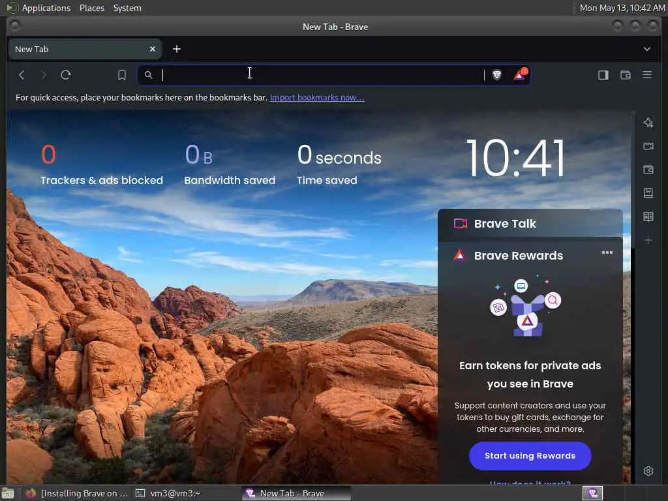The height and width of the screenshot is (501, 668).
Task: Open Brave Talk from sidebar
Action: pos(648,146)
